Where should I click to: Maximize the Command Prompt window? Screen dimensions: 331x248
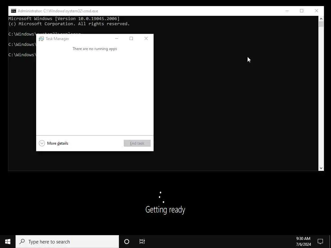pyautogui.click(x=302, y=11)
